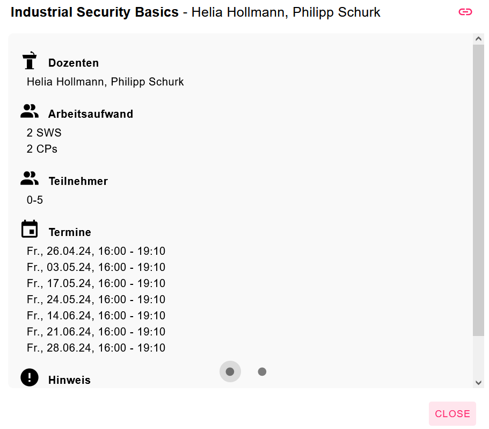This screenshot has width=489, height=429.
Task: Click the scrollbar down arrow
Action: coord(479,382)
